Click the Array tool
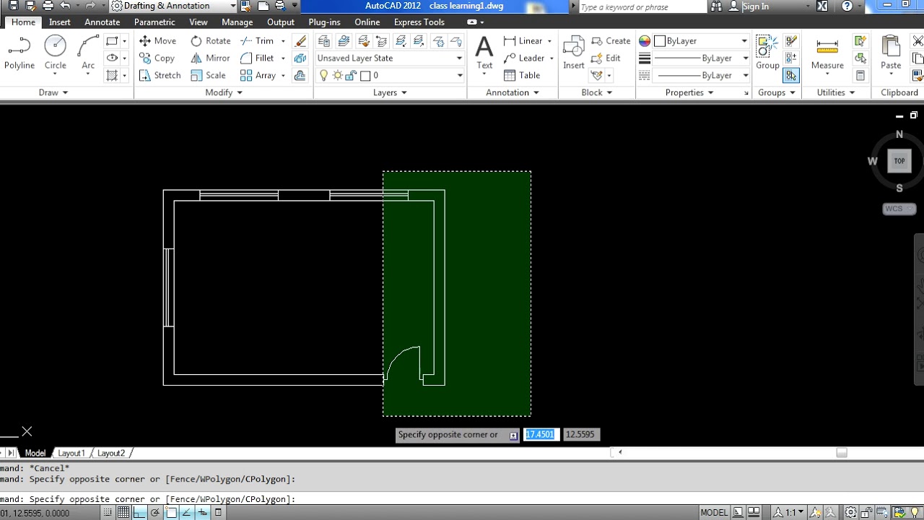This screenshot has height=520, width=924. click(258, 75)
